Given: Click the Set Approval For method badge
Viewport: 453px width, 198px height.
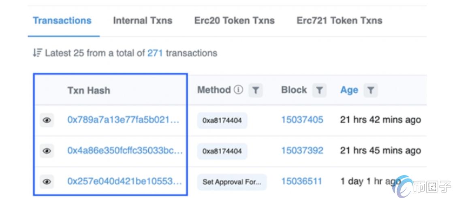Looking at the screenshot, I should click(x=232, y=182).
